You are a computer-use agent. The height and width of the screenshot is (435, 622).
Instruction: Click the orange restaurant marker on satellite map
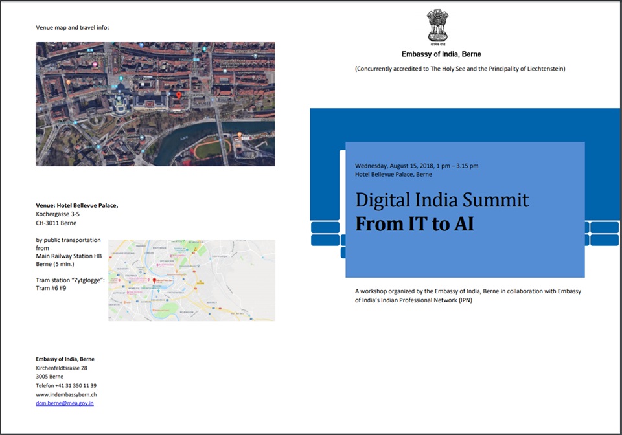239,135
